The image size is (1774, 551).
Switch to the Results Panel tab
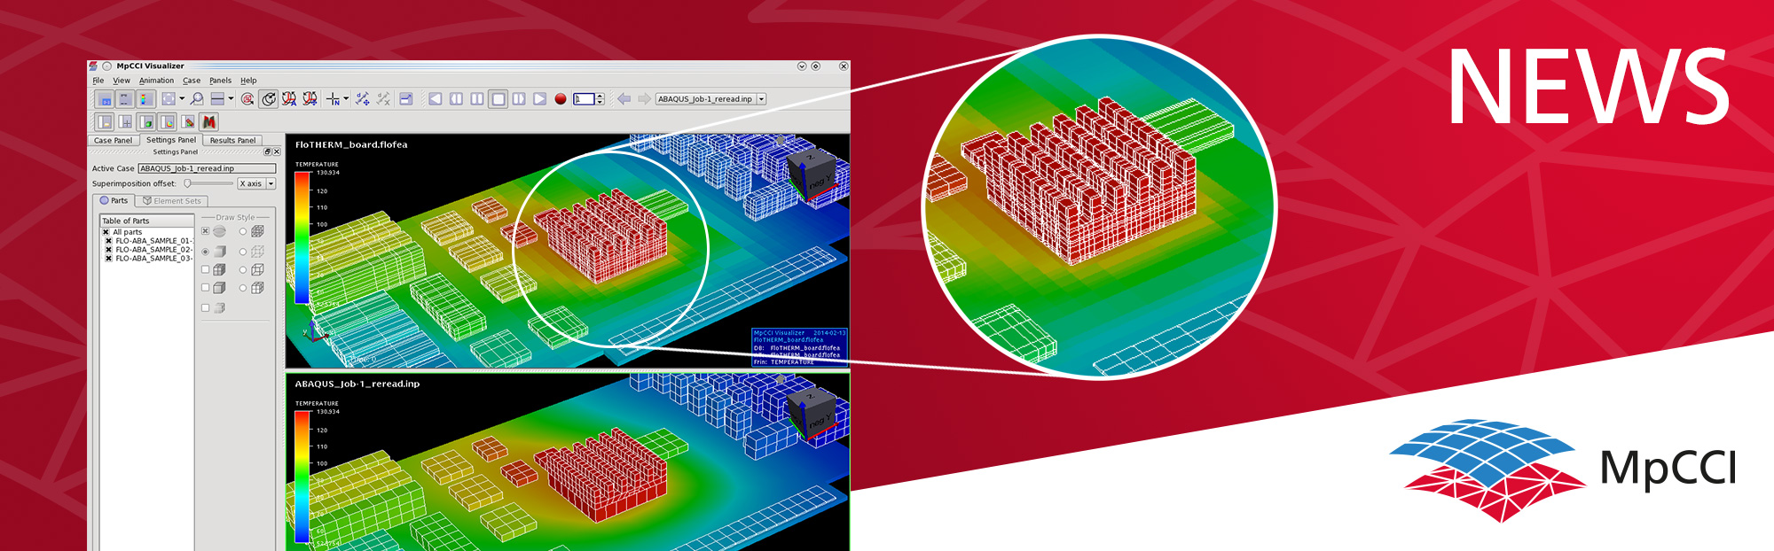232,140
